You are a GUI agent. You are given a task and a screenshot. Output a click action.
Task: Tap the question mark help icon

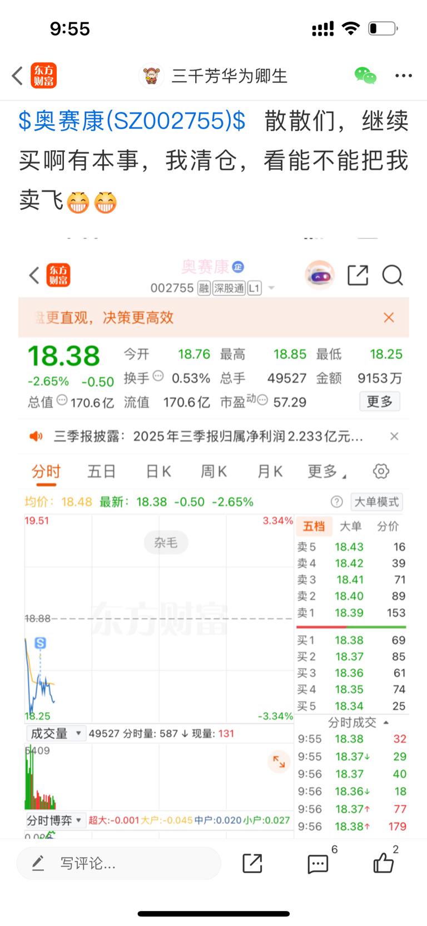tap(337, 502)
